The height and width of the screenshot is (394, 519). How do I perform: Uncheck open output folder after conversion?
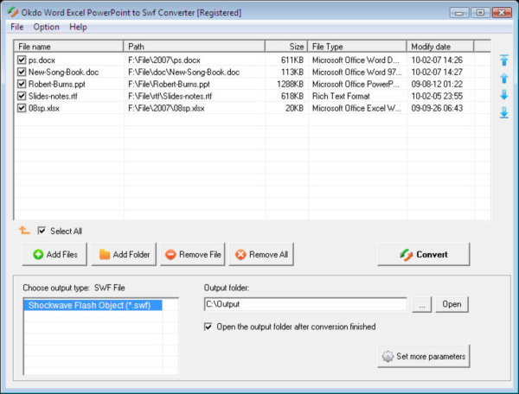(x=208, y=327)
